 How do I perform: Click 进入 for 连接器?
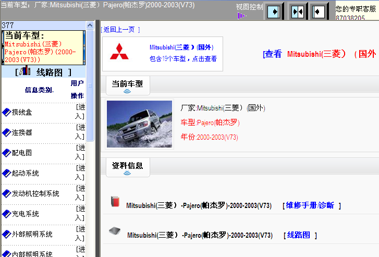(80, 132)
